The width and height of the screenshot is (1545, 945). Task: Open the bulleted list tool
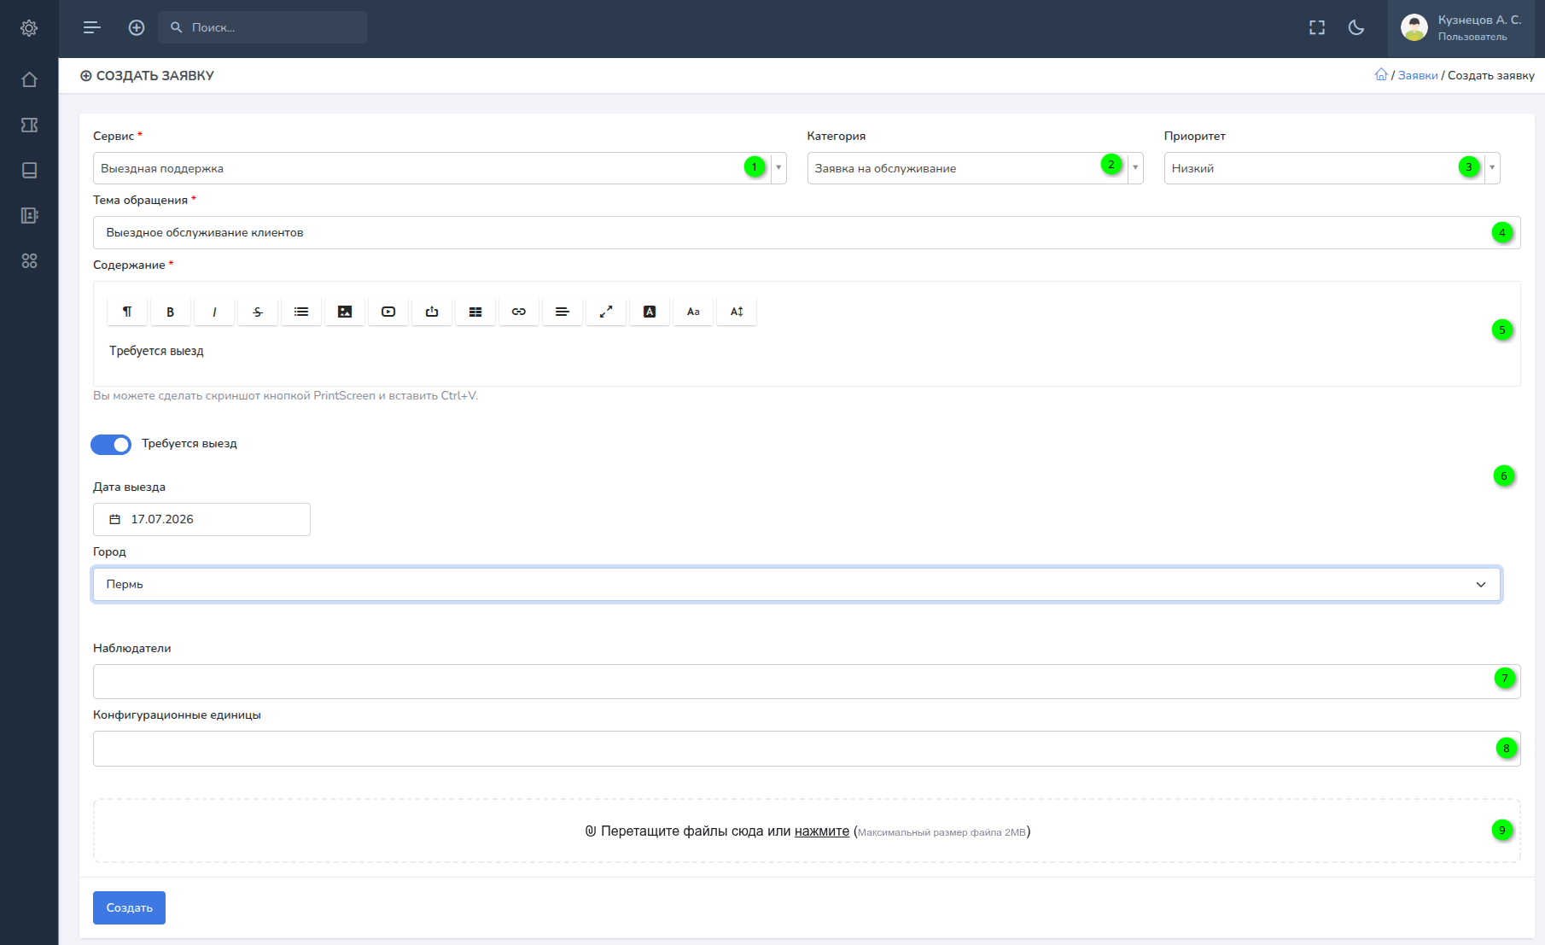point(301,312)
